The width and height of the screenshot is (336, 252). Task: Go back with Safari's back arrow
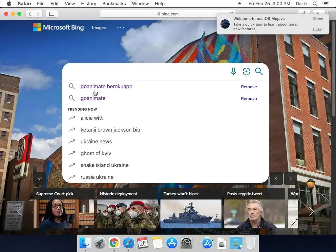[x=30, y=14]
